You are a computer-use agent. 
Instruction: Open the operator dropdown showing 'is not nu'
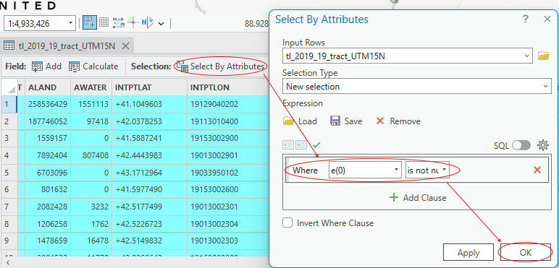(427, 170)
